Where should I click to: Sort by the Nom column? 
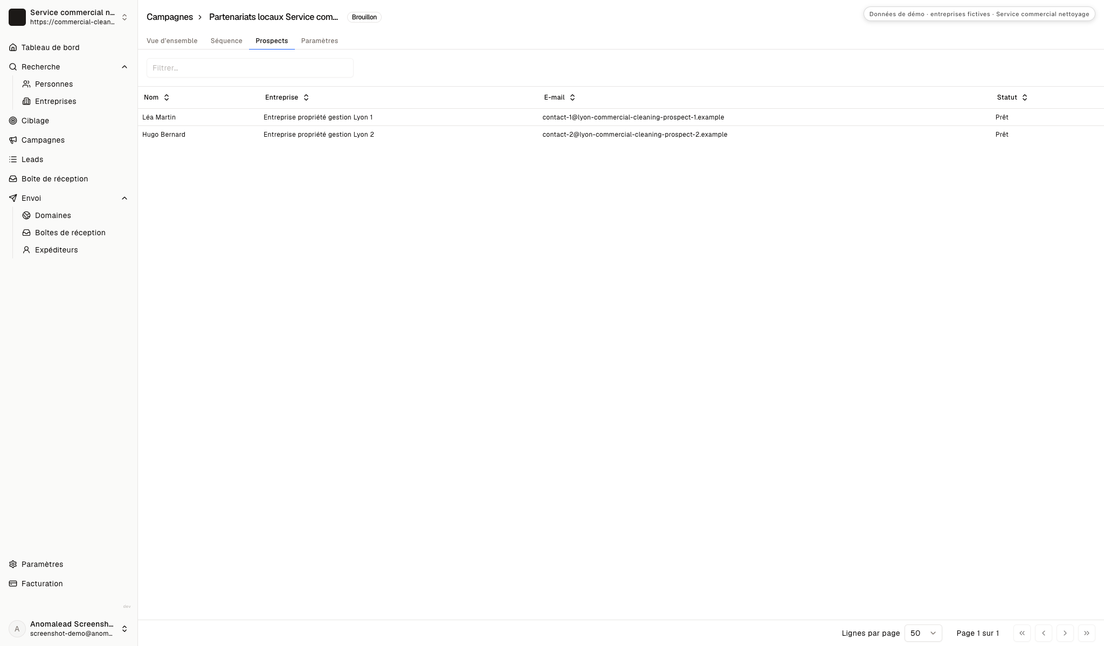pyautogui.click(x=157, y=97)
